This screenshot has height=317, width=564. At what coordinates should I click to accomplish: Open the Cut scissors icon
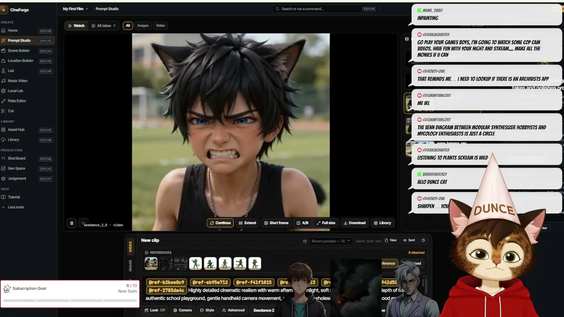point(4,111)
